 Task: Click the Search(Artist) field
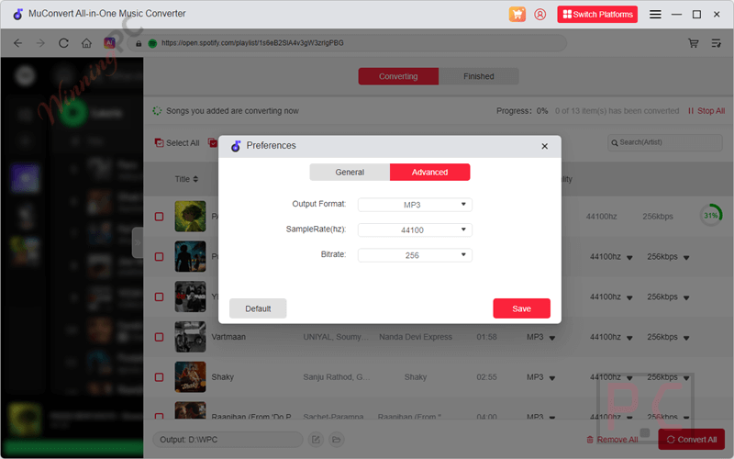tap(664, 142)
